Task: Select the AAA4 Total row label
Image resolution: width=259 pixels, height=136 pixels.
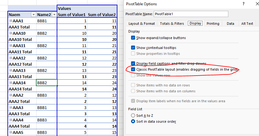Action: [22, 126]
